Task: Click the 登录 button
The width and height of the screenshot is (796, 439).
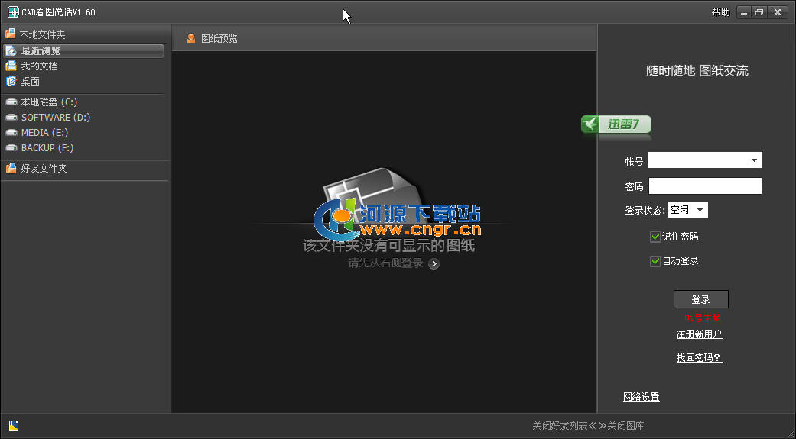Action: point(700,299)
